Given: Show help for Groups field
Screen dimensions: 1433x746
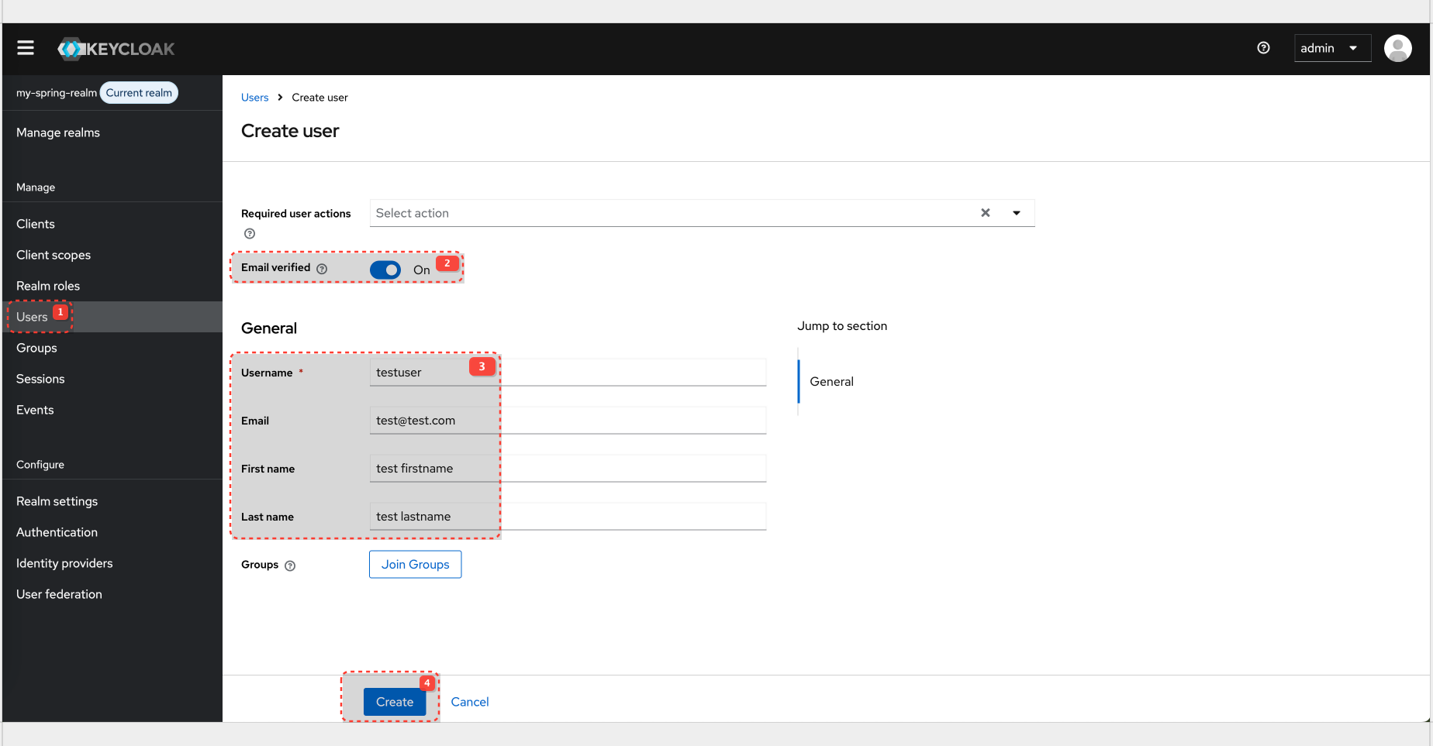Looking at the screenshot, I should (290, 566).
